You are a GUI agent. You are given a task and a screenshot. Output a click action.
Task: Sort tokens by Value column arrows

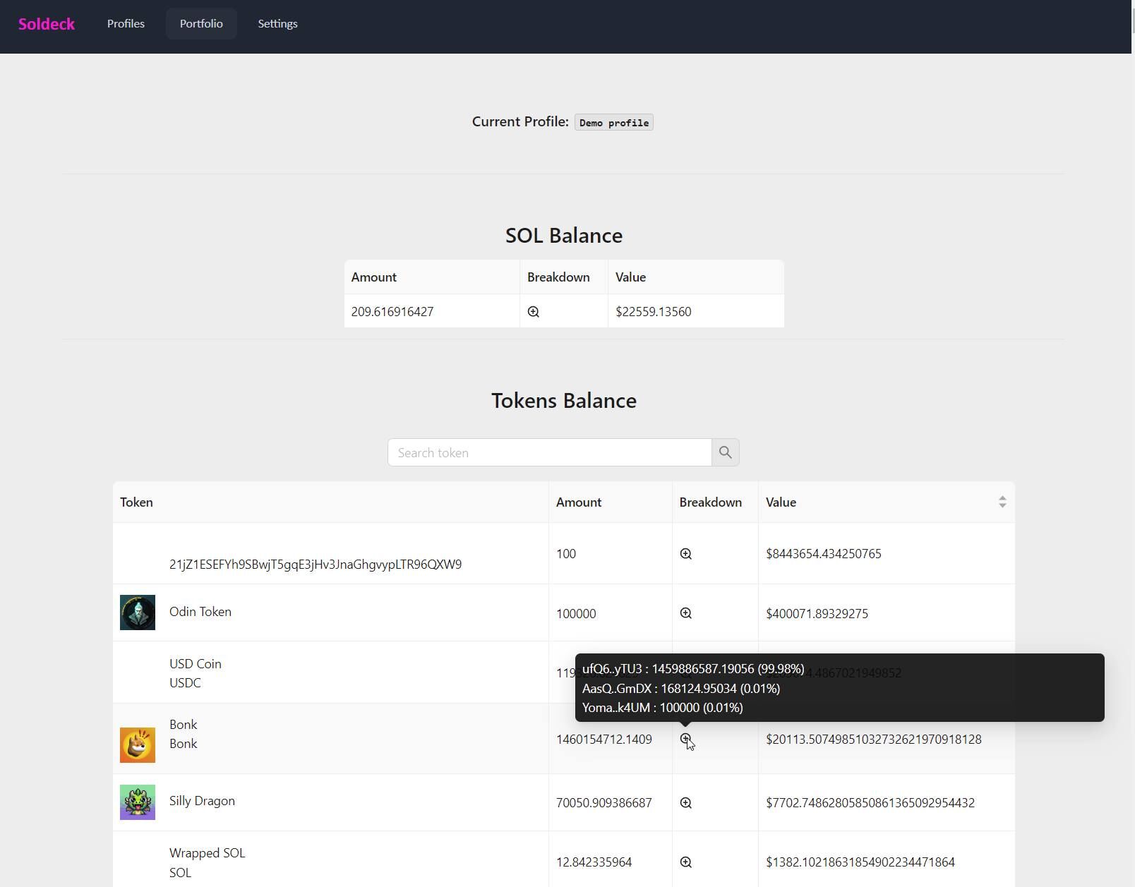pos(1002,502)
